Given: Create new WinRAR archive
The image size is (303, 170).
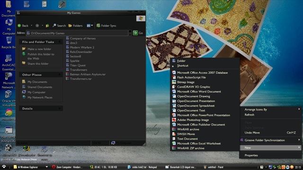Looking at the screenshot, I should pos(205,129).
